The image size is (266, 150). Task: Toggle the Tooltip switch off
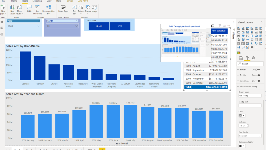pyautogui.click(x=258, y=75)
